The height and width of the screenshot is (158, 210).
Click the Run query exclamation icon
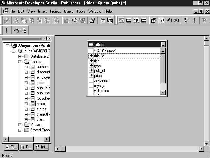click(194, 20)
